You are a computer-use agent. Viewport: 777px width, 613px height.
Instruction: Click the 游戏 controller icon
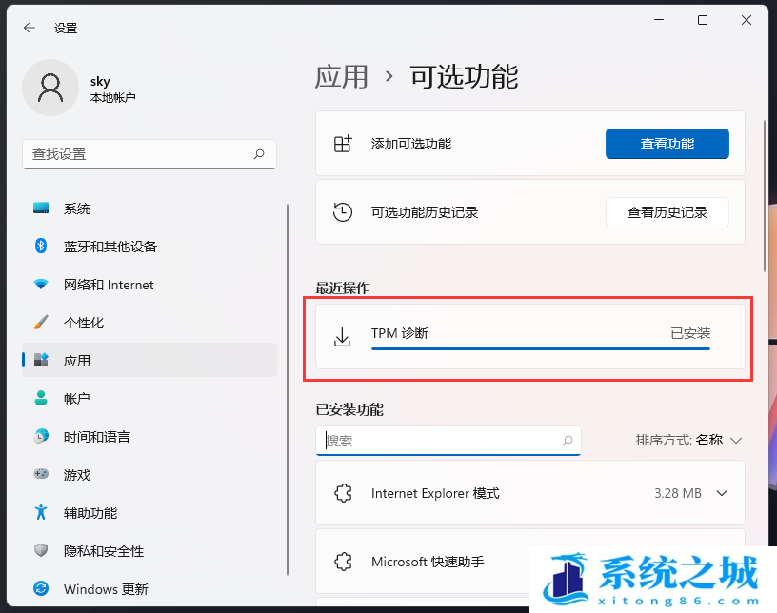click(41, 475)
